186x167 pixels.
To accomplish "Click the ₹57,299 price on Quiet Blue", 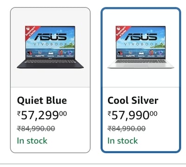I will coord(42,116).
